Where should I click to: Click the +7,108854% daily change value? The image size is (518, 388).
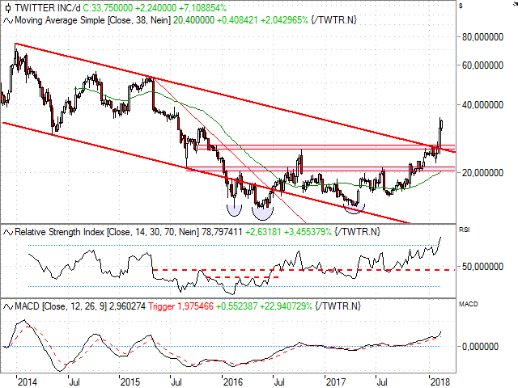(203, 8)
